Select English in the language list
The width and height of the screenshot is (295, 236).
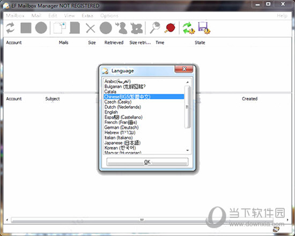pyautogui.click(x=144, y=112)
